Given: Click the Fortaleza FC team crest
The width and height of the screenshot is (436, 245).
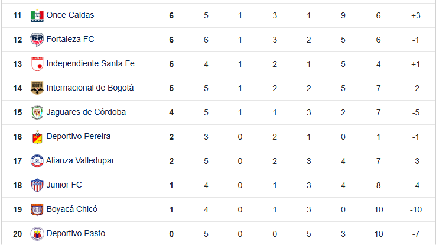Looking at the screenshot, I should 37,40.
